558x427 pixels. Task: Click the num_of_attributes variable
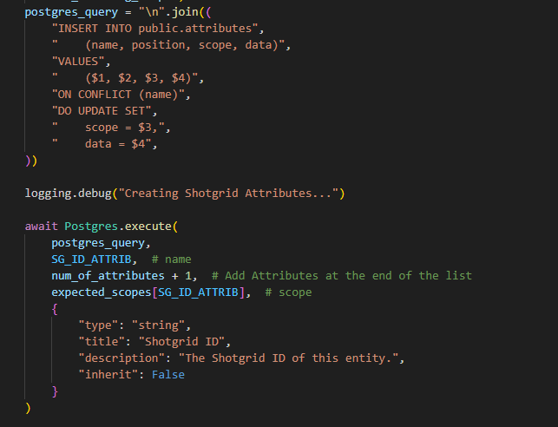click(108, 276)
